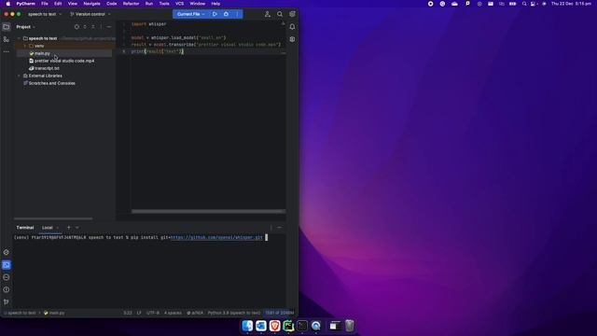Collapse all items in Project panel
This screenshot has height=336, width=597.
93,27
